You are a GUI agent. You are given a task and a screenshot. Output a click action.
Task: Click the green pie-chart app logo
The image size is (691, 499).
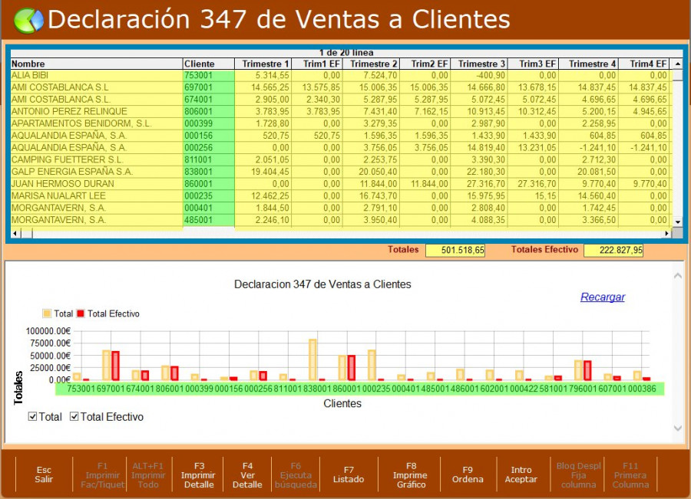pos(28,20)
